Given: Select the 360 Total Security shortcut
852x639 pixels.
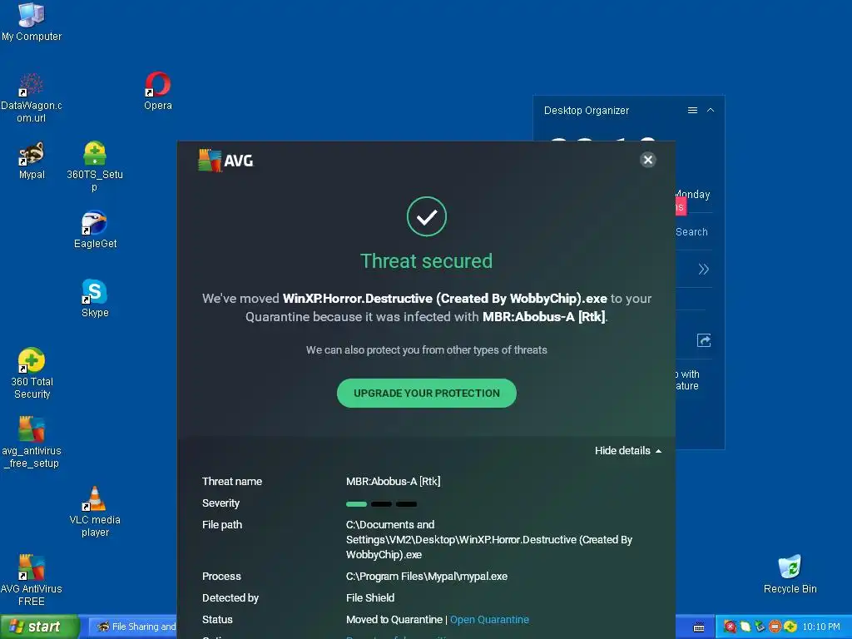Looking at the screenshot, I should pyautogui.click(x=32, y=374).
